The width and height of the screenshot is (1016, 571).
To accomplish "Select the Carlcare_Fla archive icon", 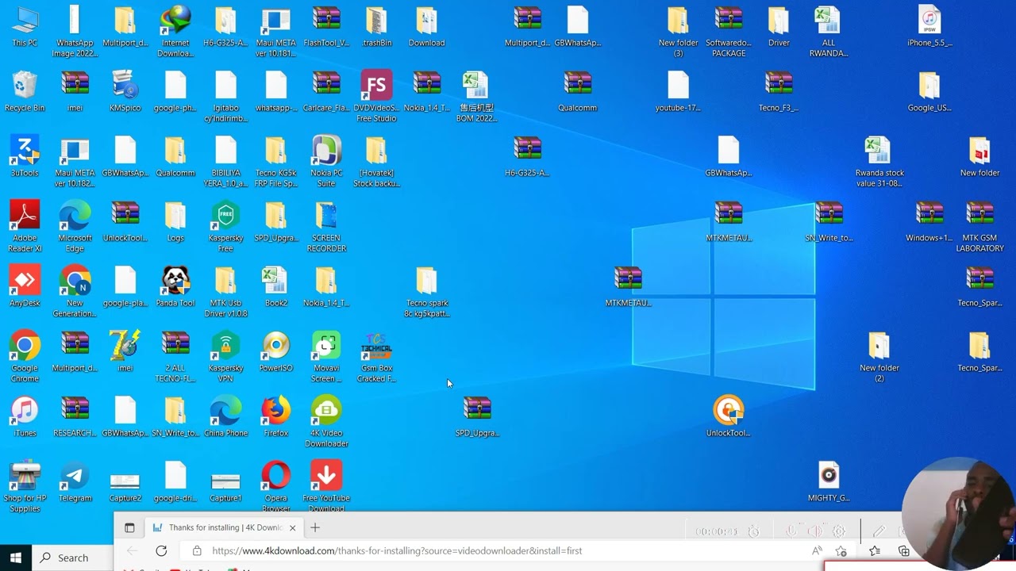I will pos(326,91).
